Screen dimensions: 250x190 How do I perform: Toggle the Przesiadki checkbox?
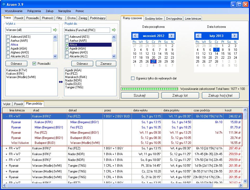[34, 64]
